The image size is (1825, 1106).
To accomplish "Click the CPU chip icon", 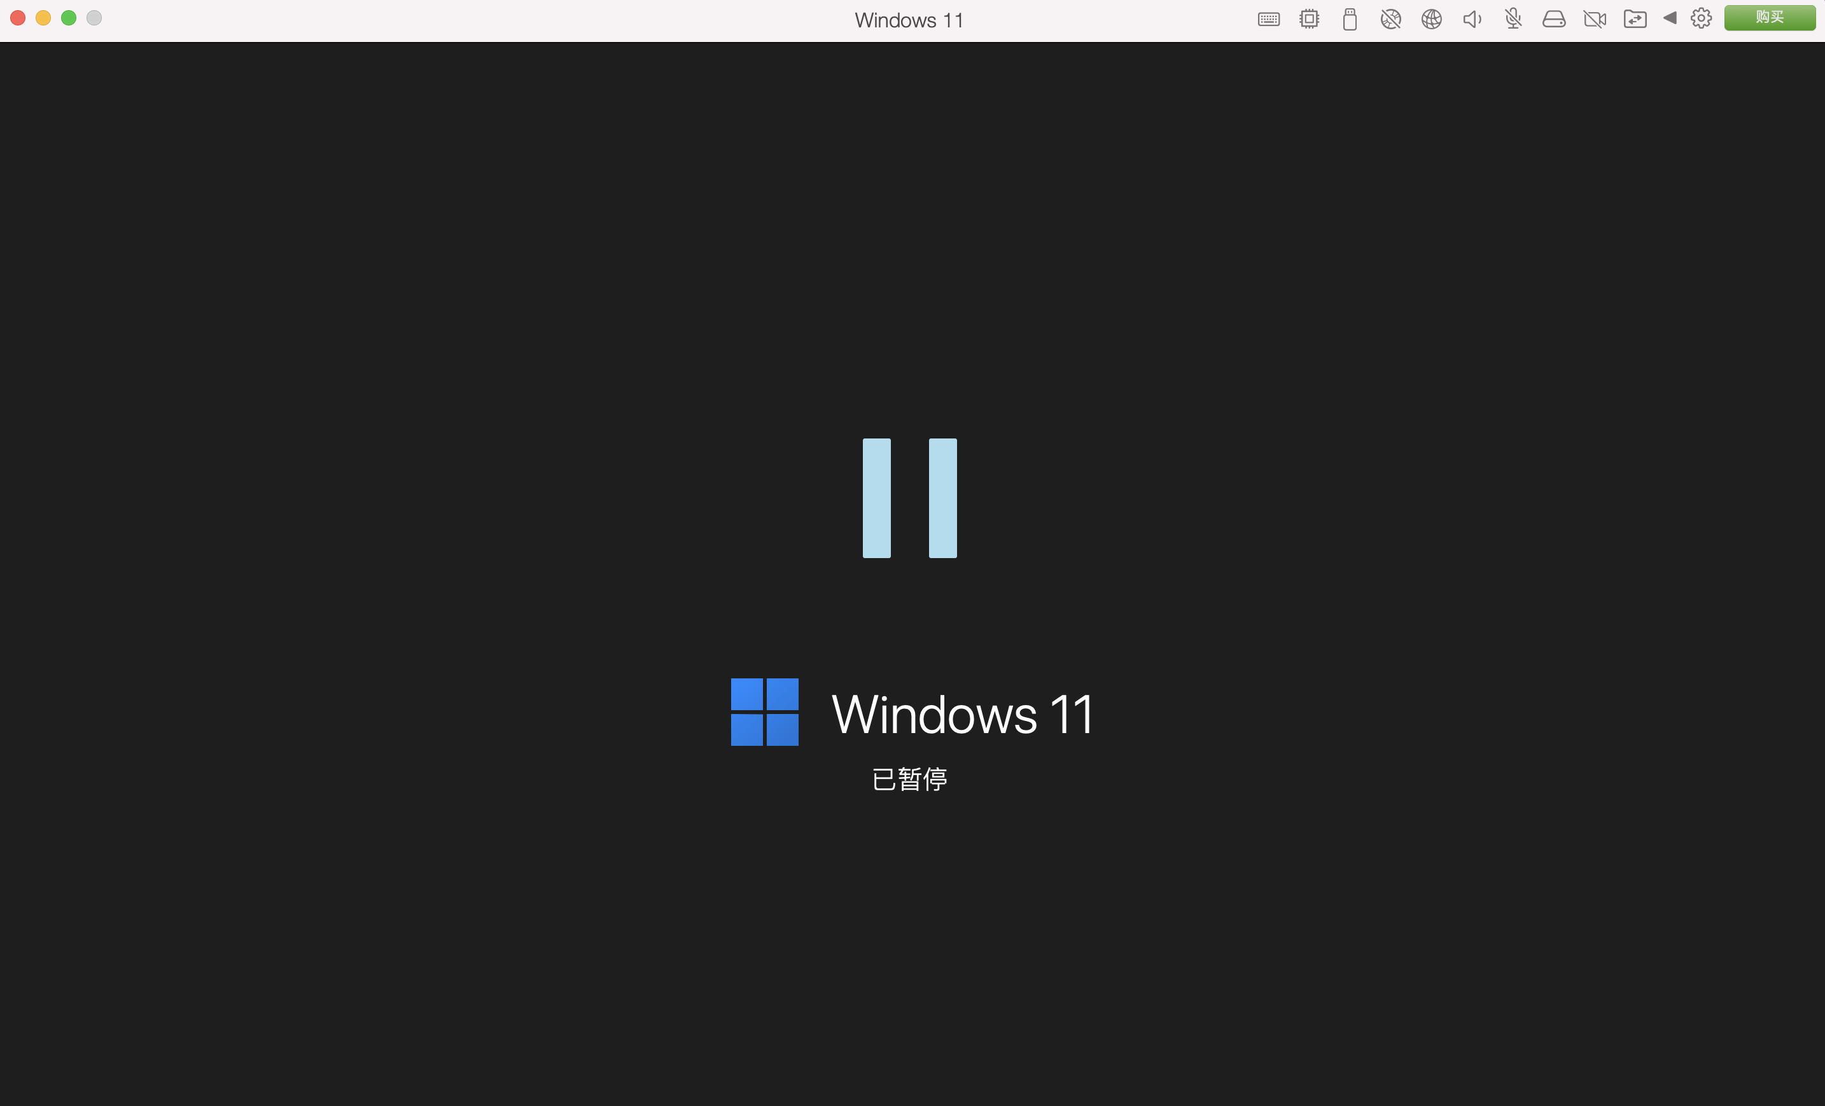I will tap(1309, 19).
